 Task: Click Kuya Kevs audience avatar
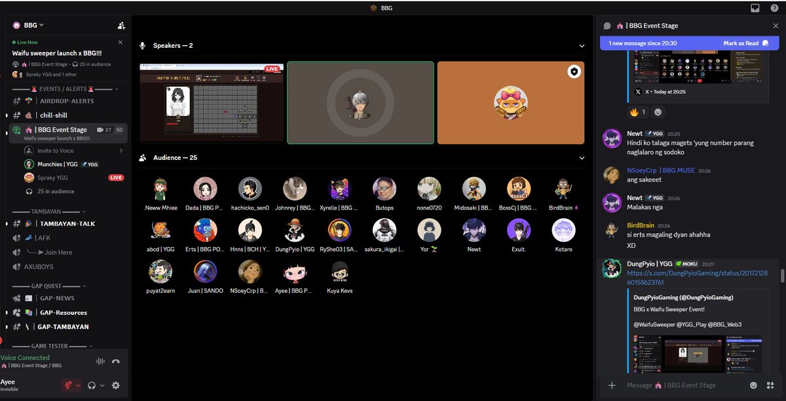(x=339, y=272)
